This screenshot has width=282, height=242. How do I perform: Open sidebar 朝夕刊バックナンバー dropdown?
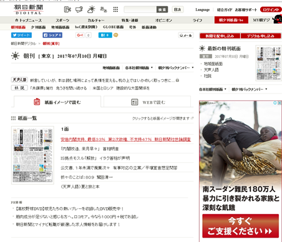pyautogui.click(x=250, y=89)
